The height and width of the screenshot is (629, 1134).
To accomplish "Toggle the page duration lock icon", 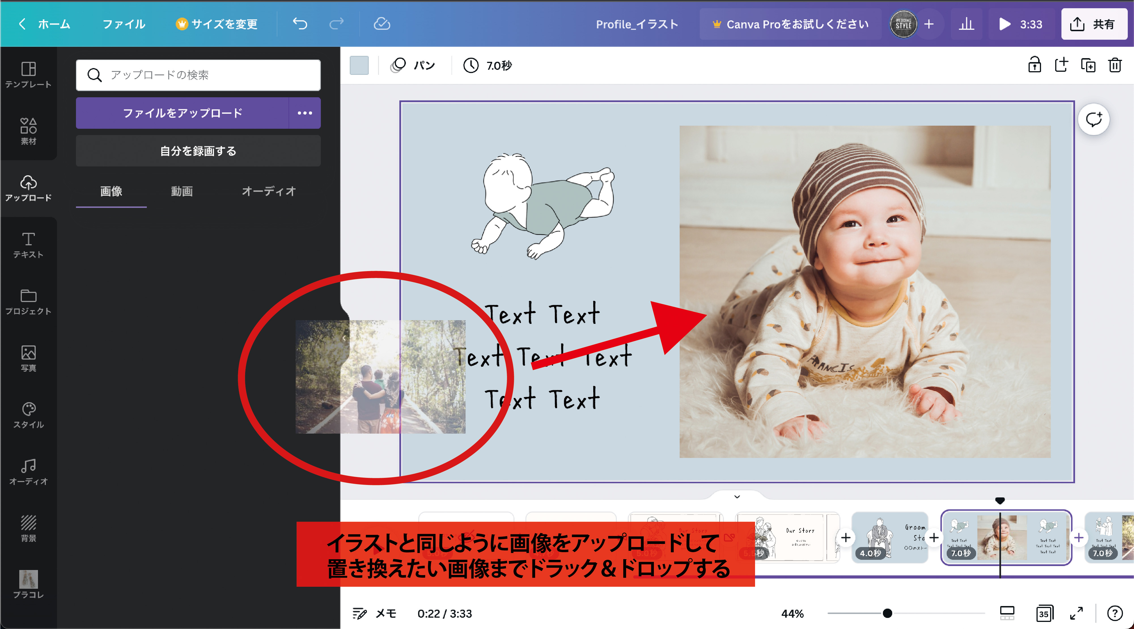I will [x=1035, y=65].
